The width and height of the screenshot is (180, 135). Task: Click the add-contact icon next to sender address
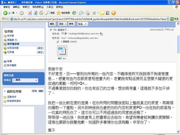coord(101,34)
